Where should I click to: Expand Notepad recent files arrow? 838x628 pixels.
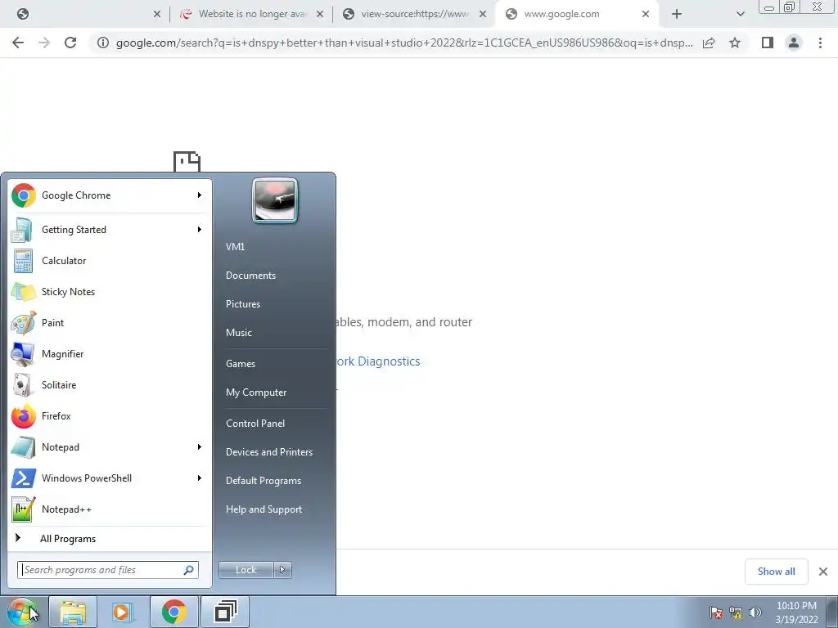point(200,447)
